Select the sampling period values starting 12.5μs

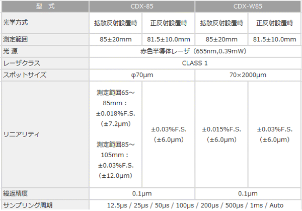[x=195, y=205]
